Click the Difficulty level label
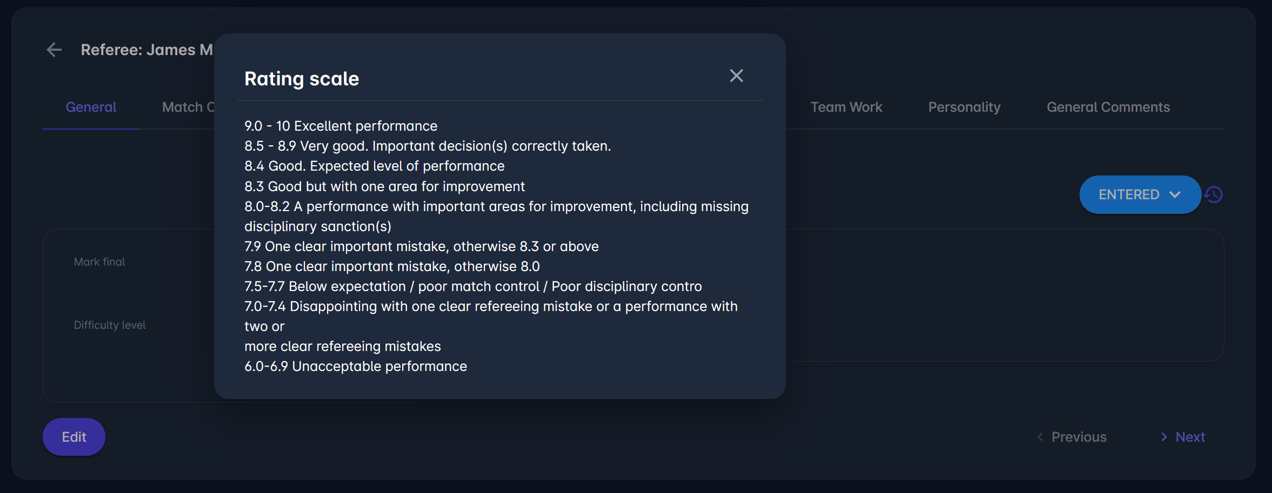 (x=110, y=325)
